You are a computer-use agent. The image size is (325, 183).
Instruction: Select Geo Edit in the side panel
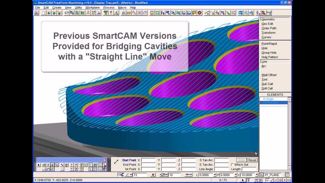[267, 24]
